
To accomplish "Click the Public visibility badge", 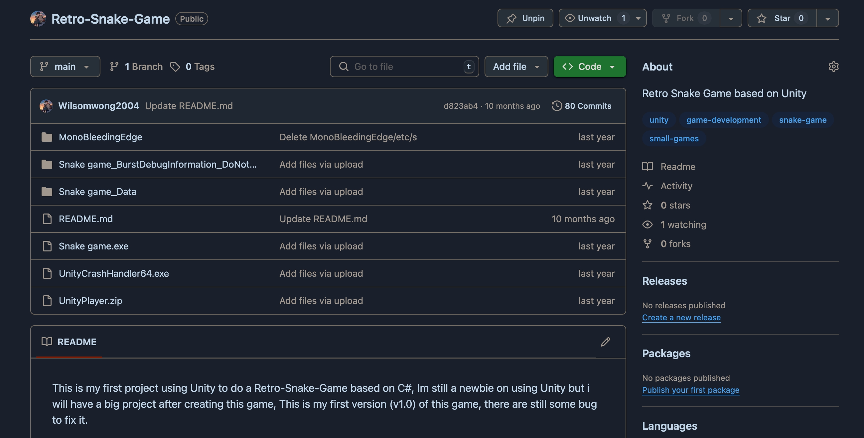I will click(192, 19).
